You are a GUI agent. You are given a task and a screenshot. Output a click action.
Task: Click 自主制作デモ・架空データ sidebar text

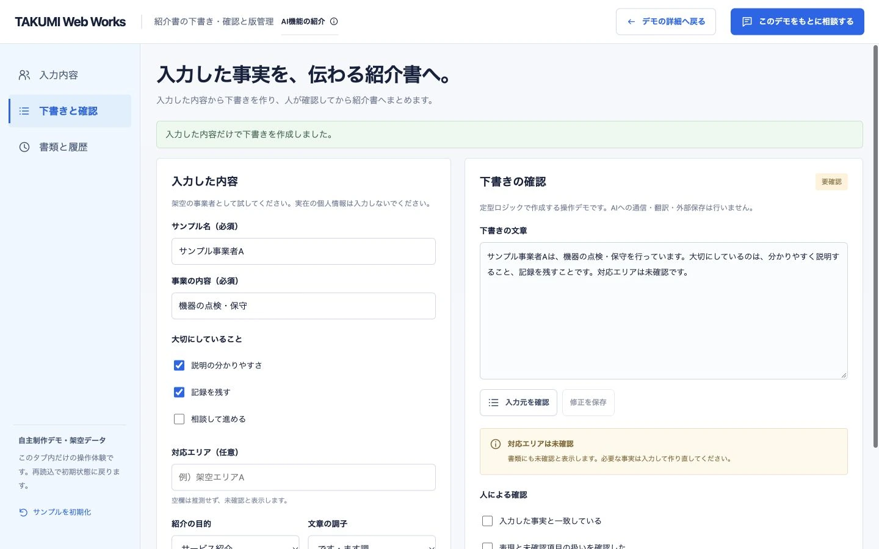click(62, 440)
